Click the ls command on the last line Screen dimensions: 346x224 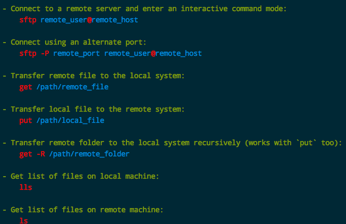23,220
